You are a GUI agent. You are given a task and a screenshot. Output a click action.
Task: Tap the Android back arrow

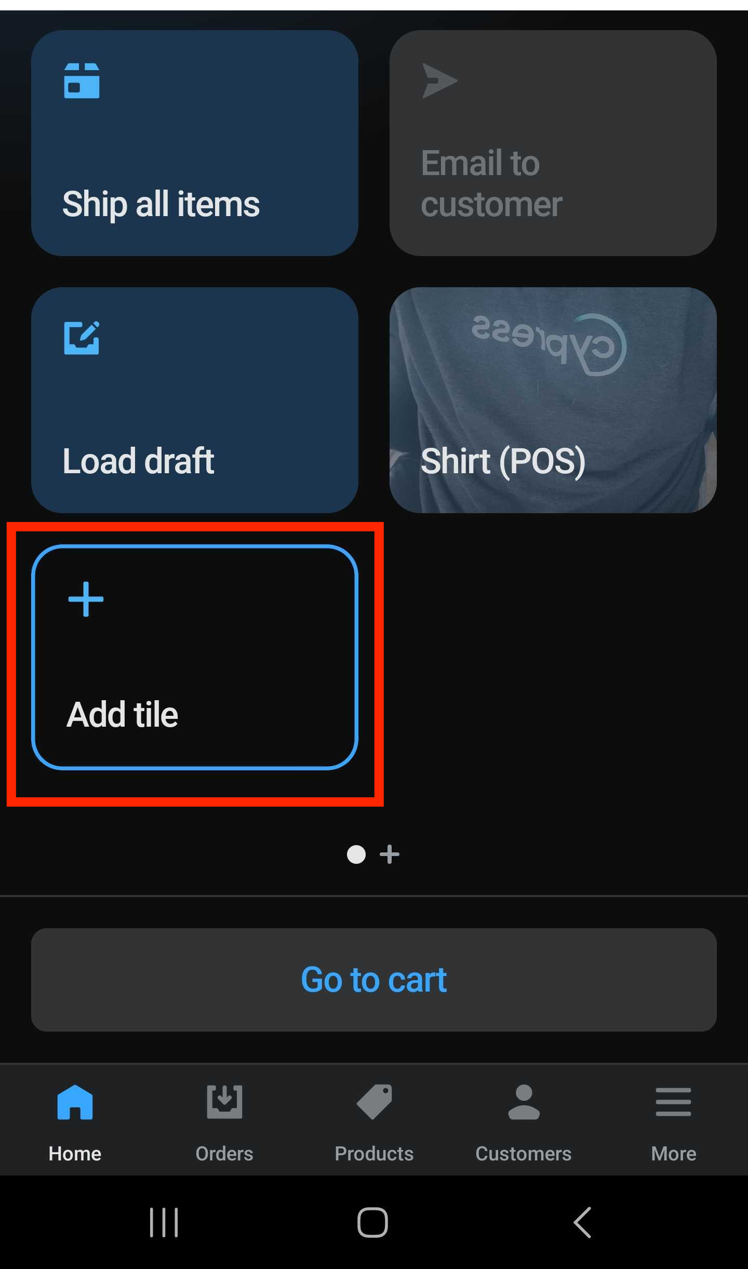582,1222
